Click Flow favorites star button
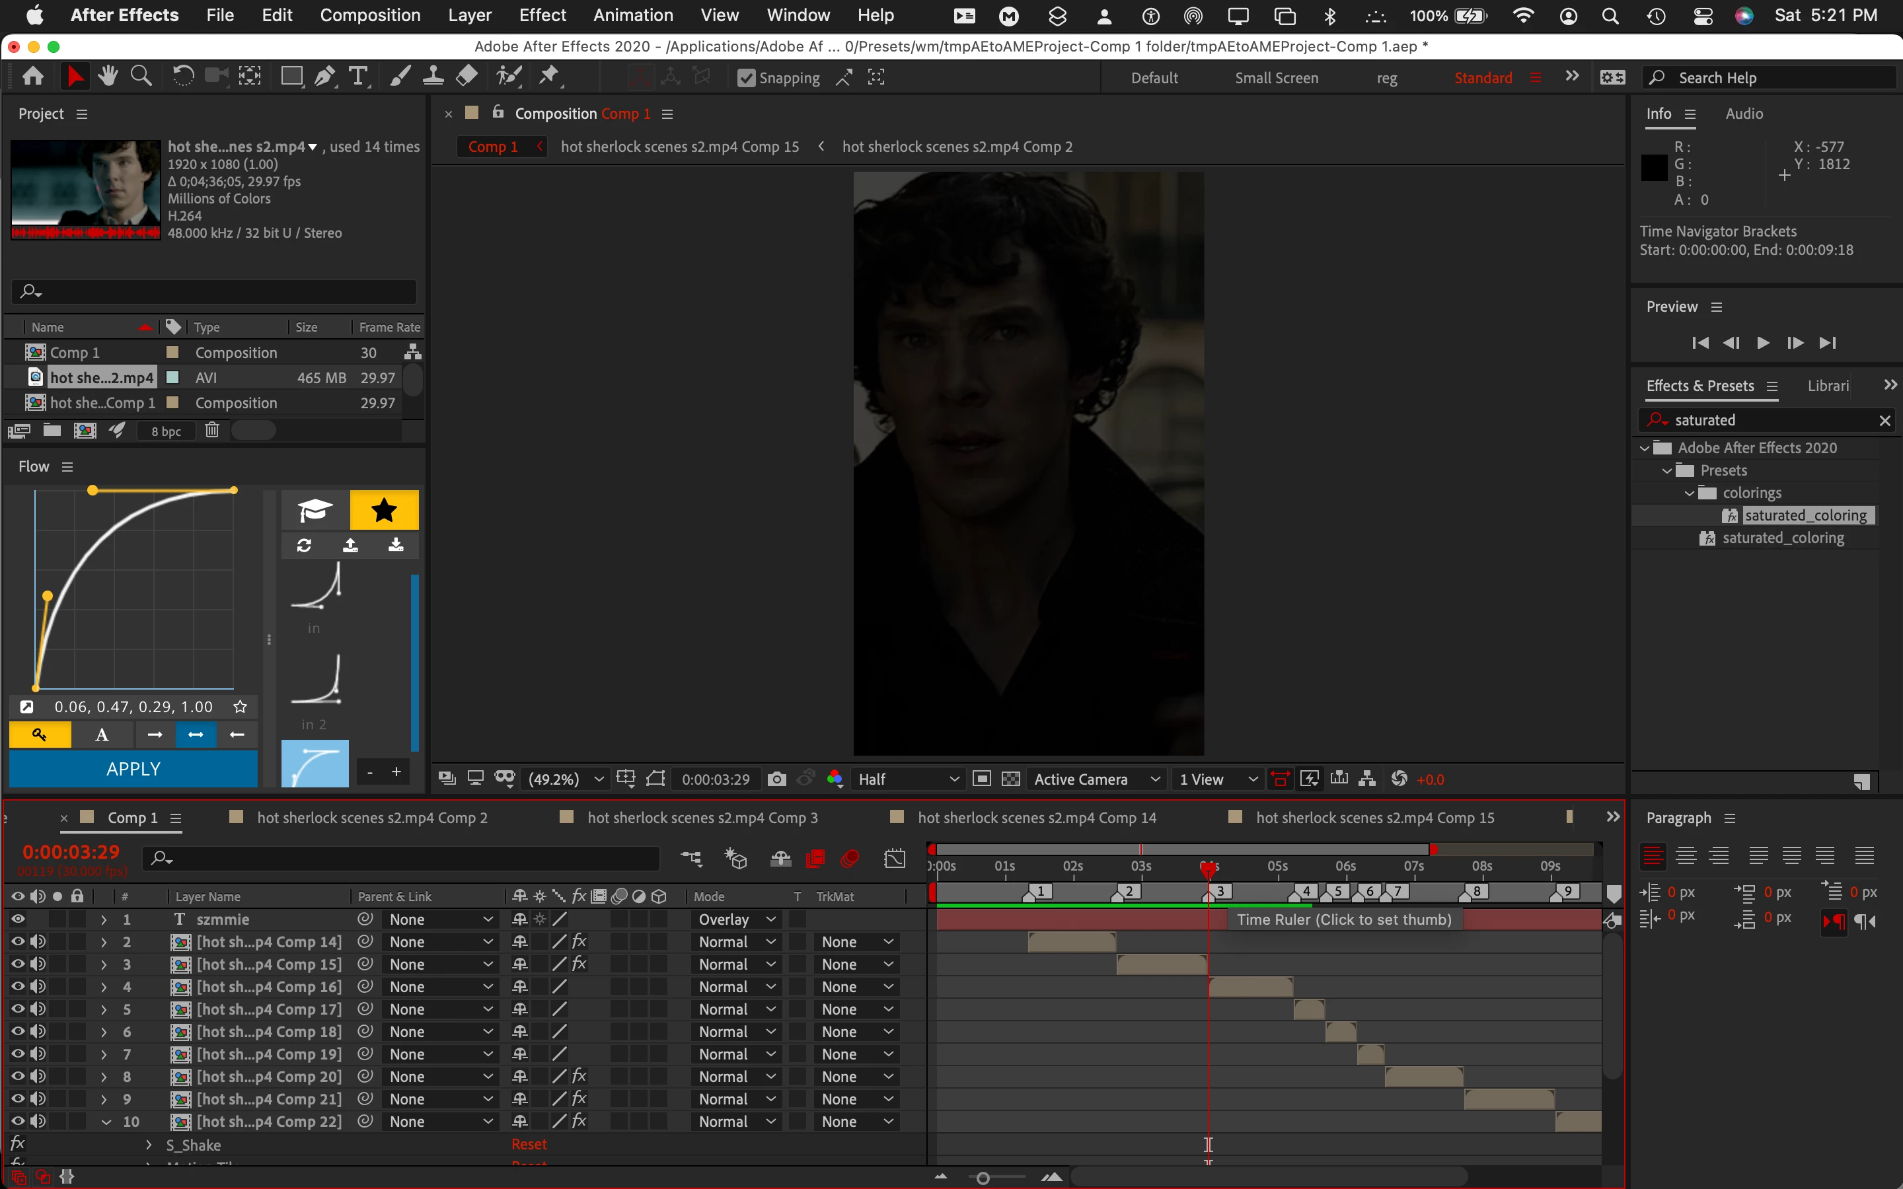 pos(384,511)
